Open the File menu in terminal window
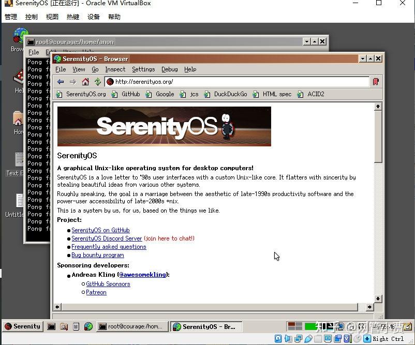This screenshot has width=415, height=345. (34, 52)
